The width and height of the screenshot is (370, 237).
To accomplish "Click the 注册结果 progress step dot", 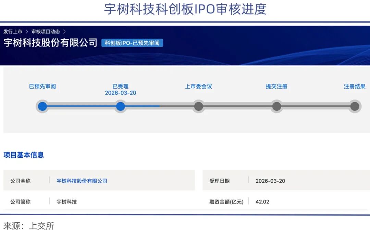I will point(355,106).
